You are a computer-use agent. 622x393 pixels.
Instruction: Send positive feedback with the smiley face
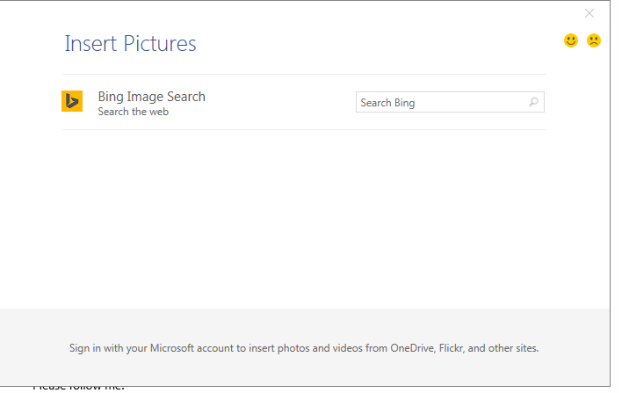(x=571, y=40)
